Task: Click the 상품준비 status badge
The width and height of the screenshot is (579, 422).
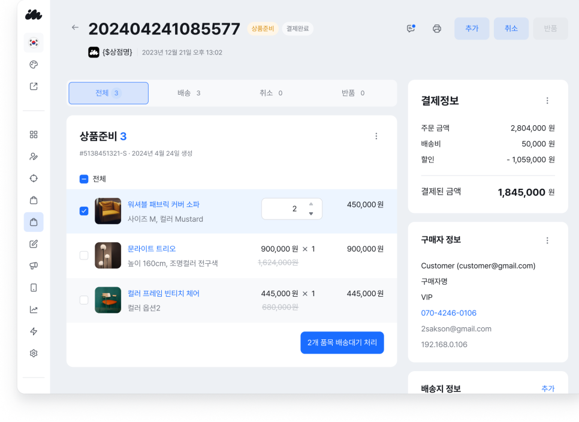Action: tap(263, 28)
